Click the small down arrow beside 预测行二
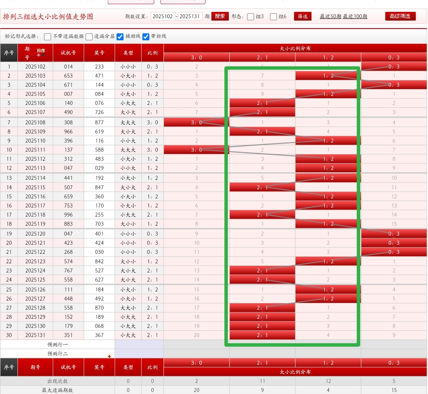This screenshot has width=428, height=394. tap(109, 356)
